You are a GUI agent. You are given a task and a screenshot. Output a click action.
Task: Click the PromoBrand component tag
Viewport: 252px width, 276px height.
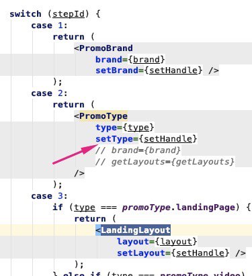pos(103,48)
